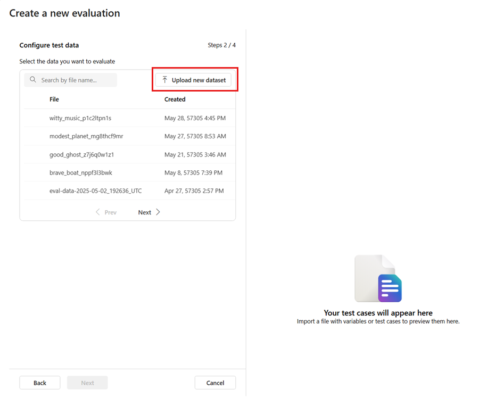504x406 pixels.
Task: Click the magnifier search icon
Action: (33, 79)
